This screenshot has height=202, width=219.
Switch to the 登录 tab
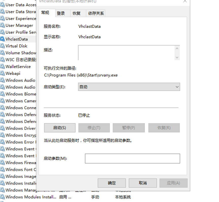click(x=61, y=13)
